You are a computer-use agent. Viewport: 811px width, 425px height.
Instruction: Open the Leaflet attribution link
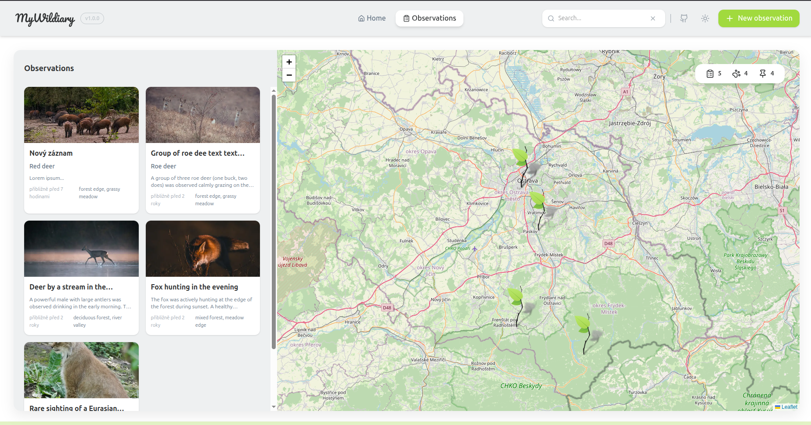(x=789, y=407)
